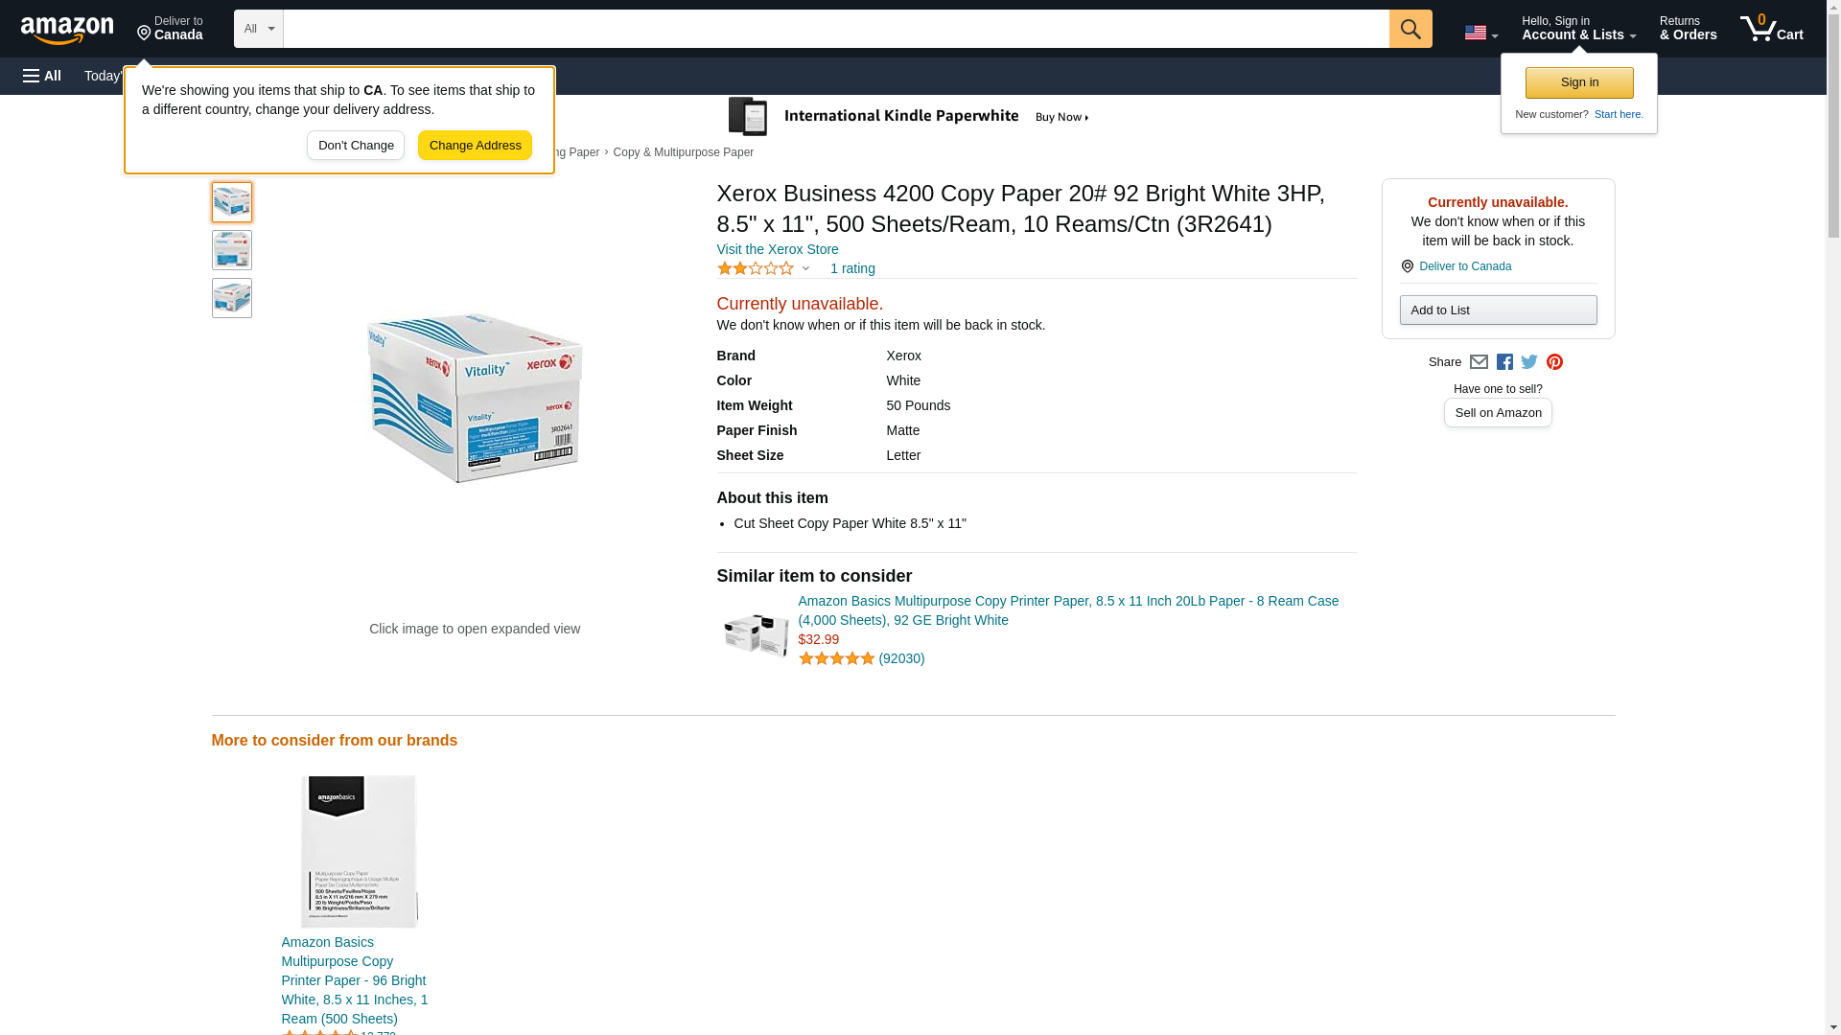Click inside the search text field
Viewport: 1841px width, 1035px height.
click(834, 29)
